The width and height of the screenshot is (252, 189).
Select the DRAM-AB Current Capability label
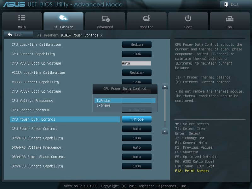tap(37, 138)
